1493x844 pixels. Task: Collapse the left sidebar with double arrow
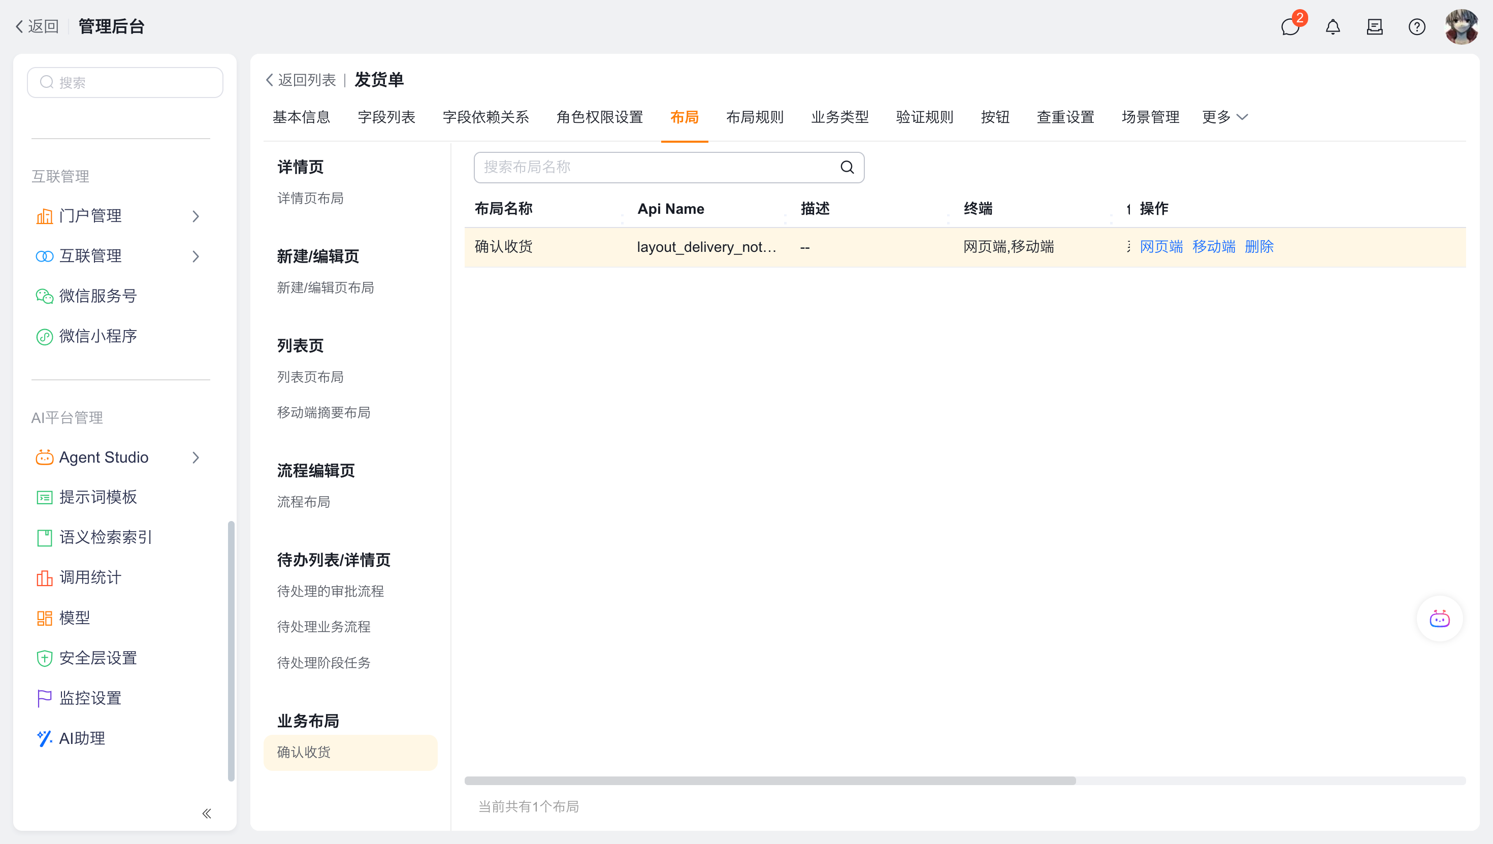[x=206, y=814]
